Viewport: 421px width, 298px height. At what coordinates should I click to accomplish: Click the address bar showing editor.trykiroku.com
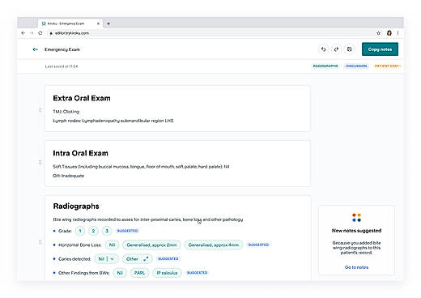[x=210, y=33]
